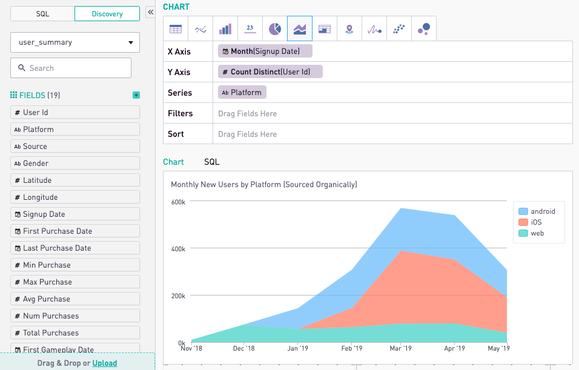Viewport: 579px width, 370px height.
Task: Select the map point visualization
Action: point(349,28)
